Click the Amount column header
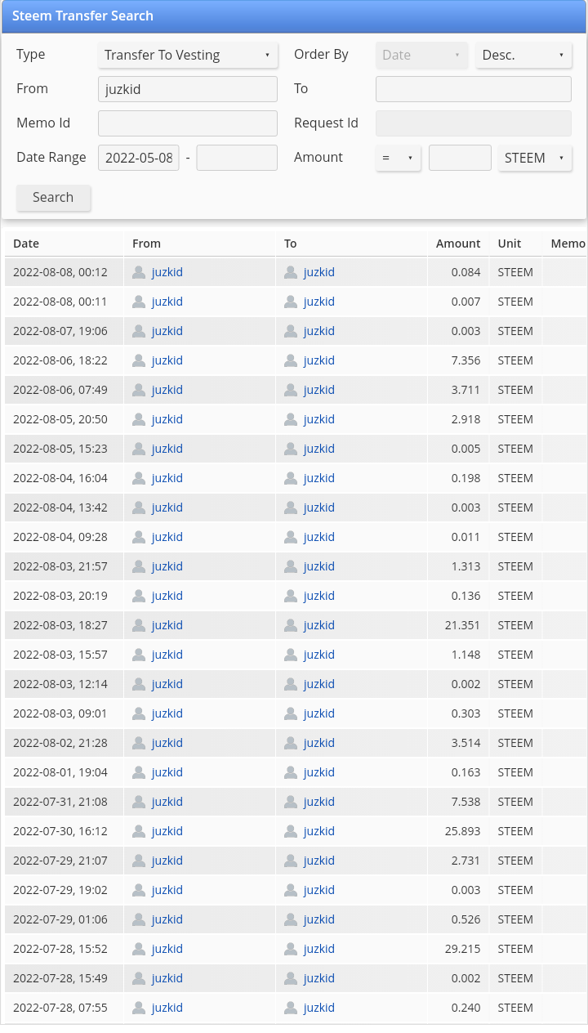 (458, 244)
